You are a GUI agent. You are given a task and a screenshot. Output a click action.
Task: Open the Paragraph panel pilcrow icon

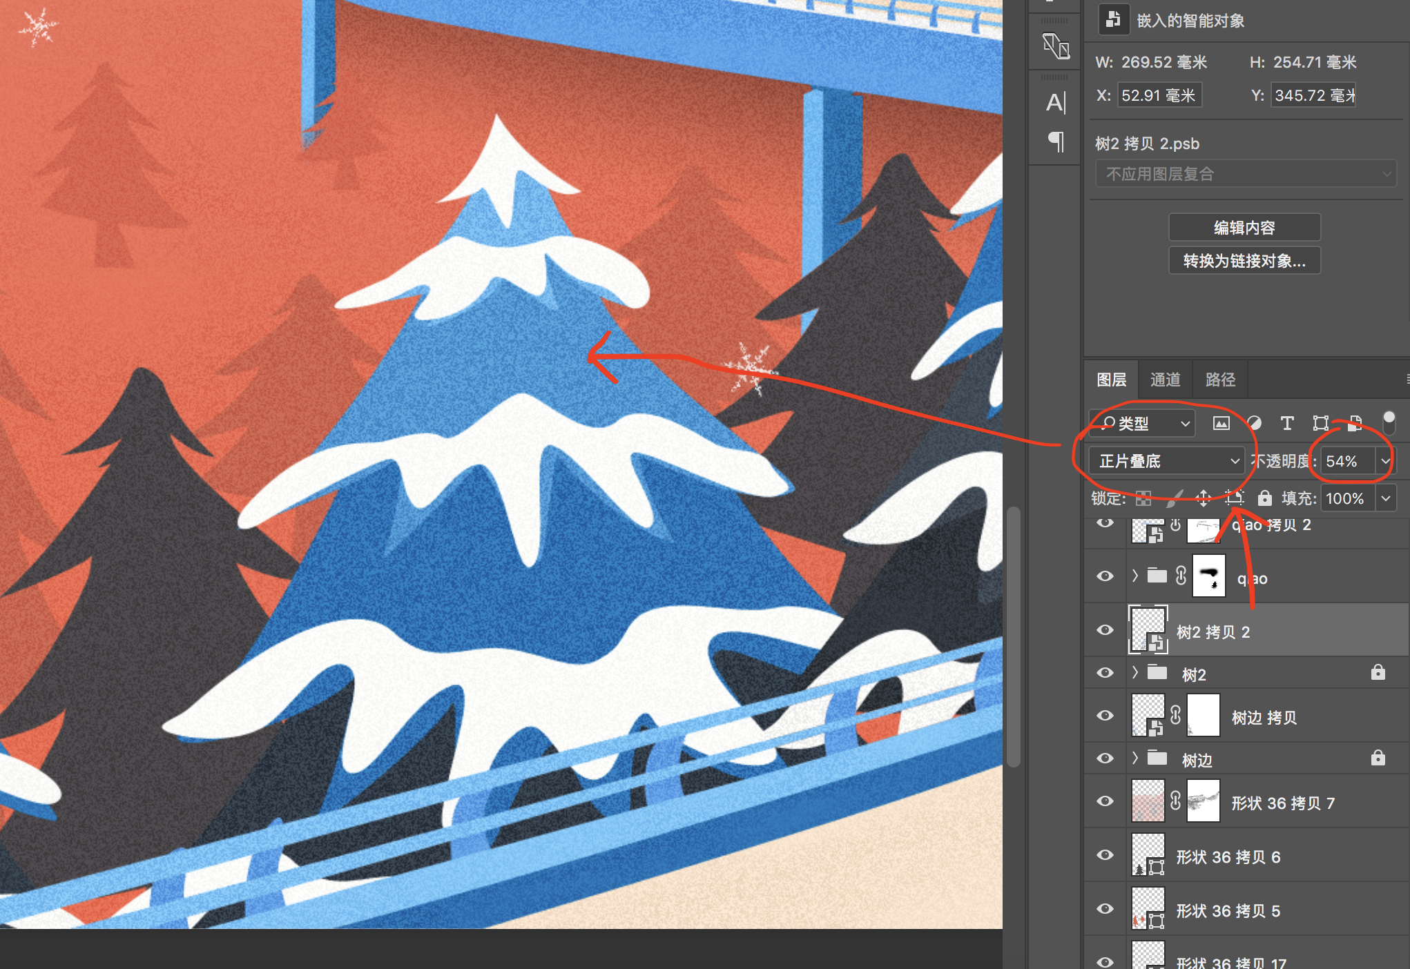coord(1056,141)
